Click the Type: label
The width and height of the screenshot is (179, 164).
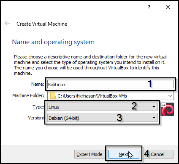pos(38,107)
